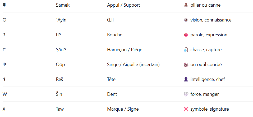This screenshot has width=253, height=117.
Task: Click the Singe / Aiguille (incertain) cell
Action: pyautogui.click(x=133, y=65)
